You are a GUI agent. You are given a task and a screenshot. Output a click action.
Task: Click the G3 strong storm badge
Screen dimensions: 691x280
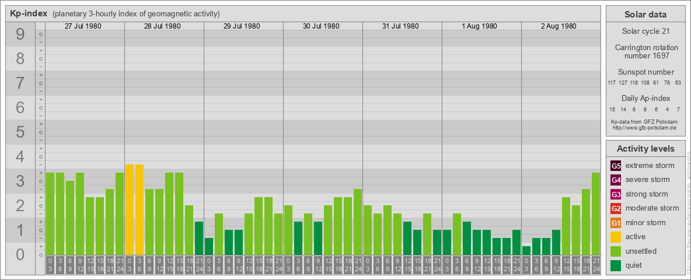pos(616,194)
